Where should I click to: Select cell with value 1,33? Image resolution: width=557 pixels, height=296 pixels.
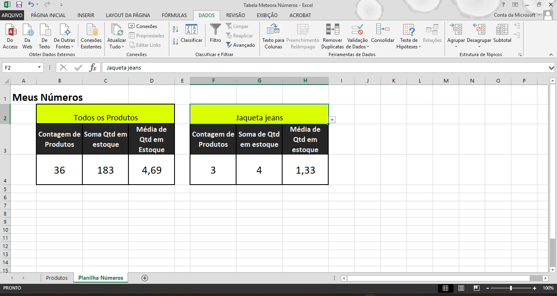pos(305,170)
